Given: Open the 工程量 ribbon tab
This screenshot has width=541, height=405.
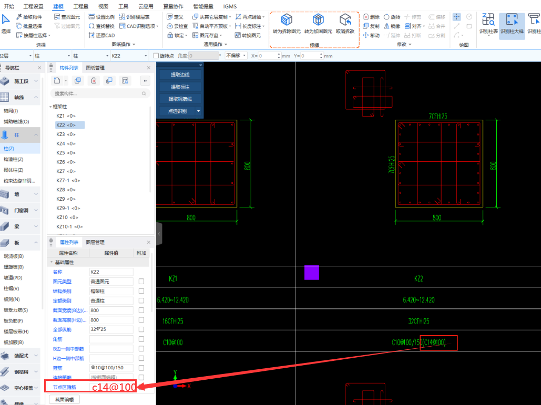Looking at the screenshot, I should (81, 6).
